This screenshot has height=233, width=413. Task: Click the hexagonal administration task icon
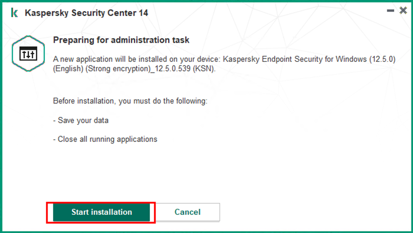[28, 53]
